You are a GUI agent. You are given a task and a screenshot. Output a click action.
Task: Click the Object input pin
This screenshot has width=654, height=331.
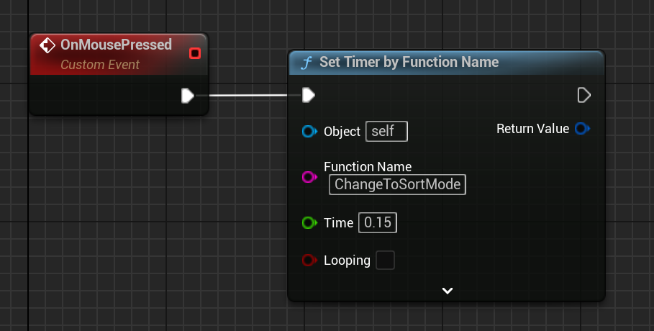coord(309,132)
